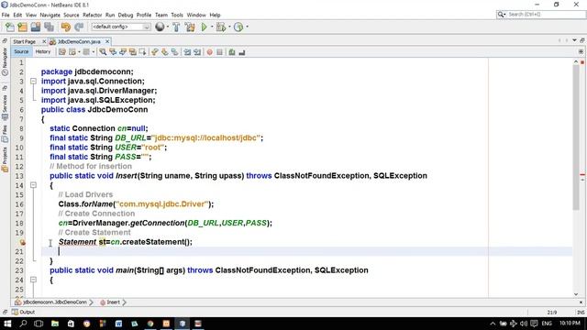587x330 pixels.
Task: Open the Projects side panel tab
Action: pos(5,159)
